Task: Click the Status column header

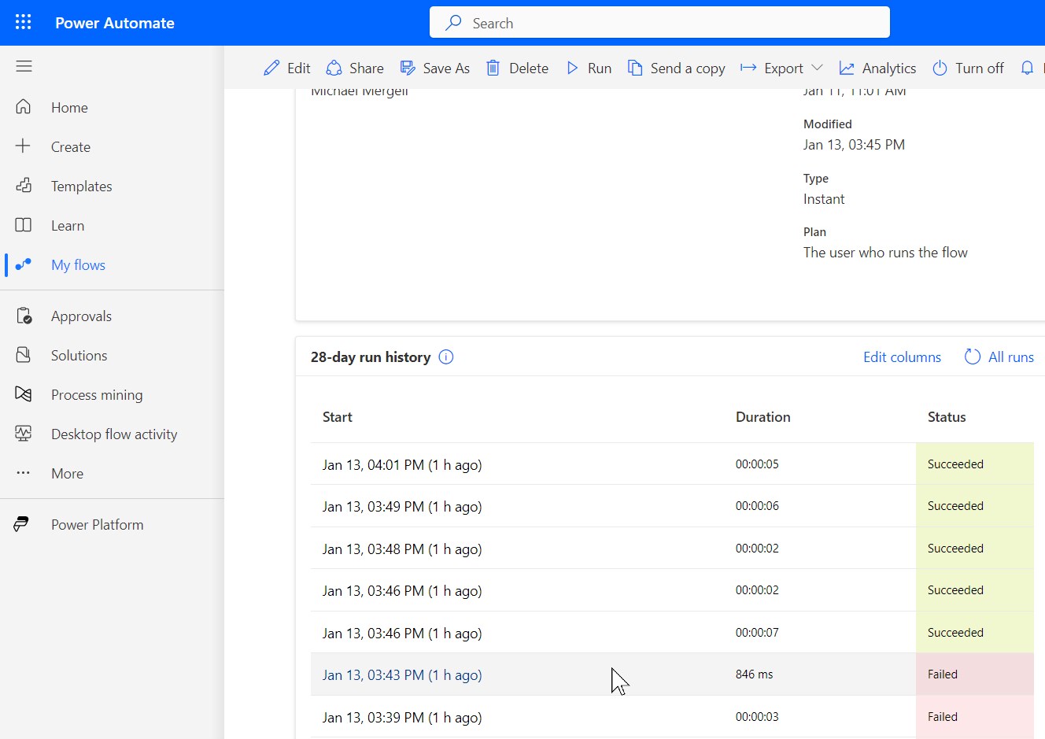Action: pos(947,416)
